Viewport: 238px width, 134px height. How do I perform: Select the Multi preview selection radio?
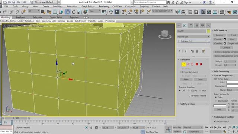(x=200, y=90)
